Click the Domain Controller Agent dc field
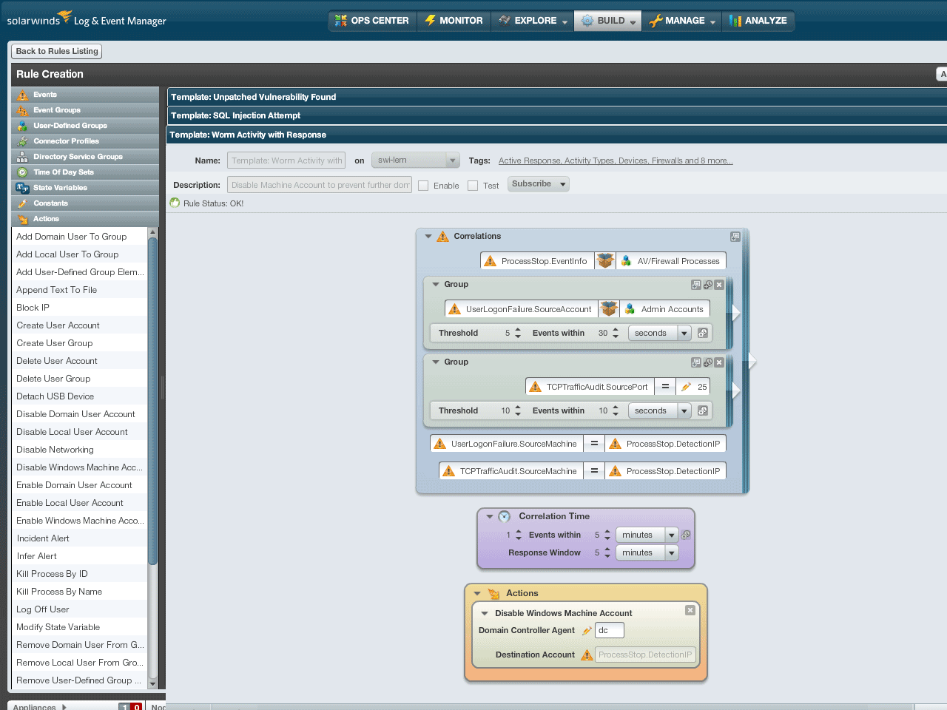Viewport: 947px width, 710px height. (x=610, y=630)
